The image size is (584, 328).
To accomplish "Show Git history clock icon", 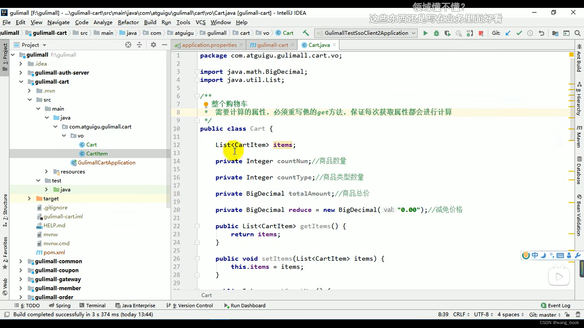I will pos(530,33).
